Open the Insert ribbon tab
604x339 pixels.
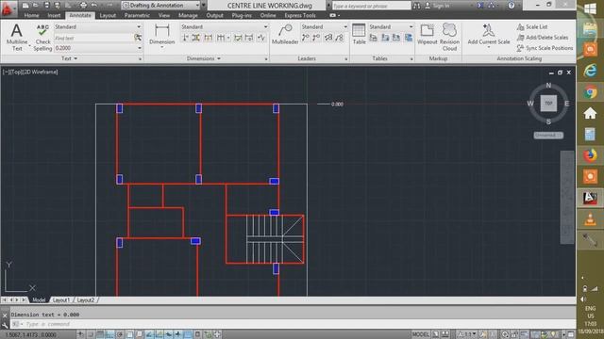coord(54,15)
